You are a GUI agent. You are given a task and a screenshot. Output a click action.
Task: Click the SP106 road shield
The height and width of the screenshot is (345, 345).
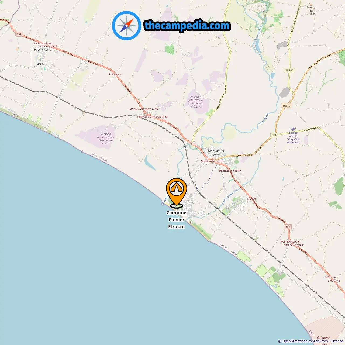tap(289, 70)
